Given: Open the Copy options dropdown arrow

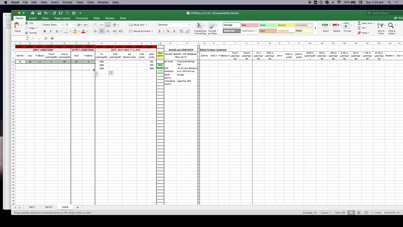Looking at the screenshot, I should 37,28.
